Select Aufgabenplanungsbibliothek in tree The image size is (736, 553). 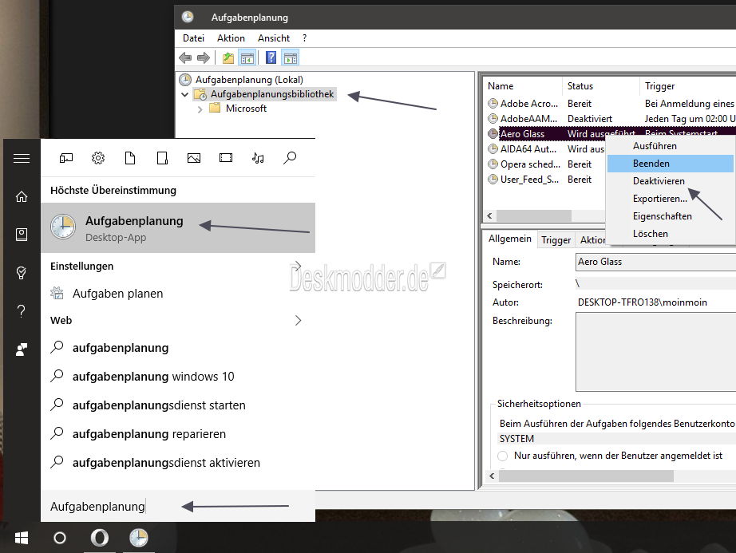pyautogui.click(x=272, y=94)
